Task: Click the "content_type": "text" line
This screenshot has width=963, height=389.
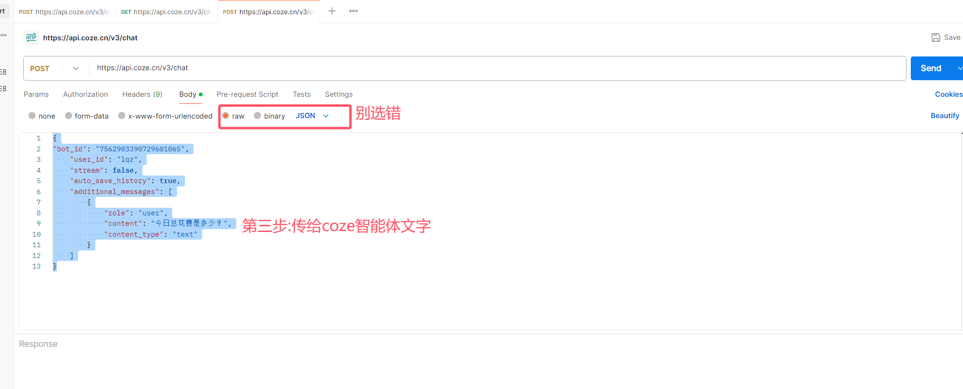Action: tap(151, 234)
